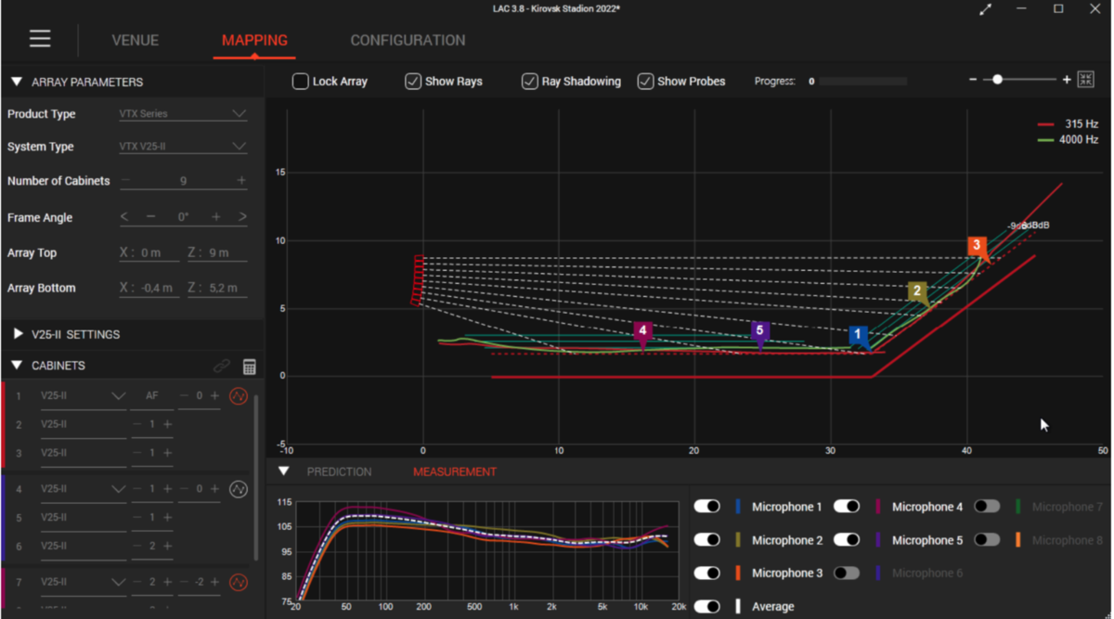
Task: Collapse the prediction/measurement panel triangle
Action: 284,471
